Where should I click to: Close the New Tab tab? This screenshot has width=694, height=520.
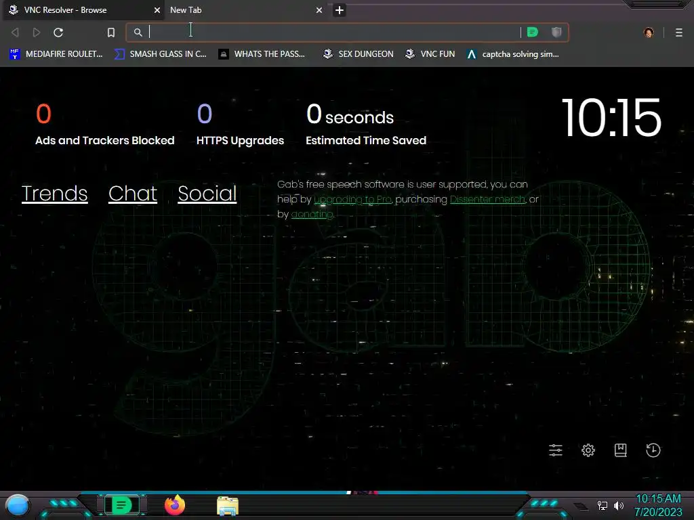click(319, 9)
